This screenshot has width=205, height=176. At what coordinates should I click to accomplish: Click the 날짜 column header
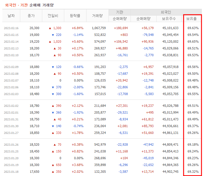click(x=11, y=16)
